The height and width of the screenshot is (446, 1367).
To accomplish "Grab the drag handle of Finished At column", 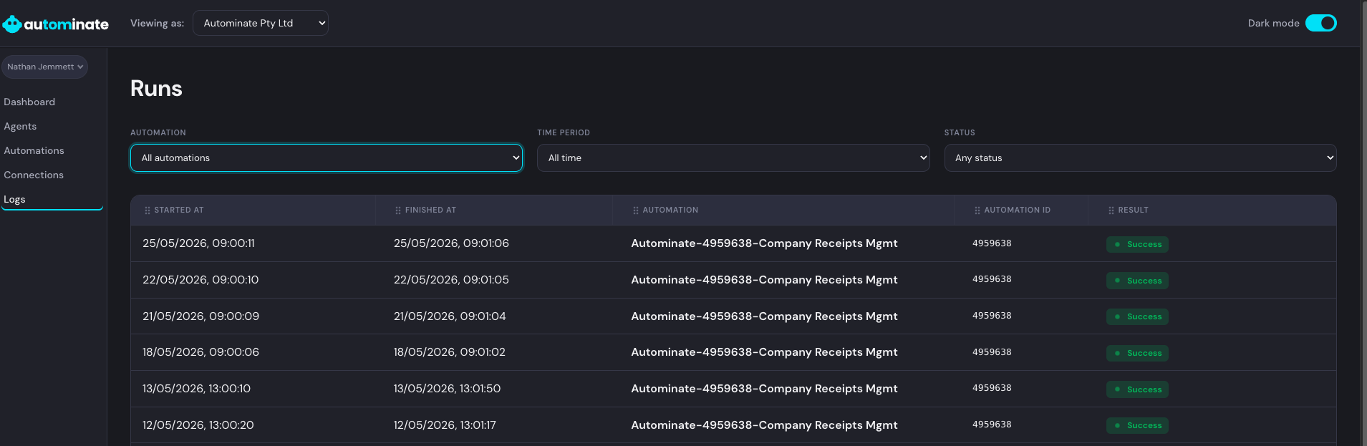I will click(x=398, y=210).
